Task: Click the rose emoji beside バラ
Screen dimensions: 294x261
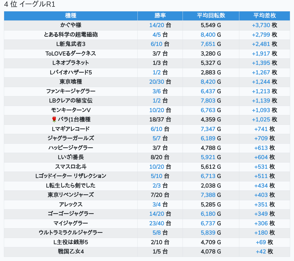Action: click(x=54, y=119)
